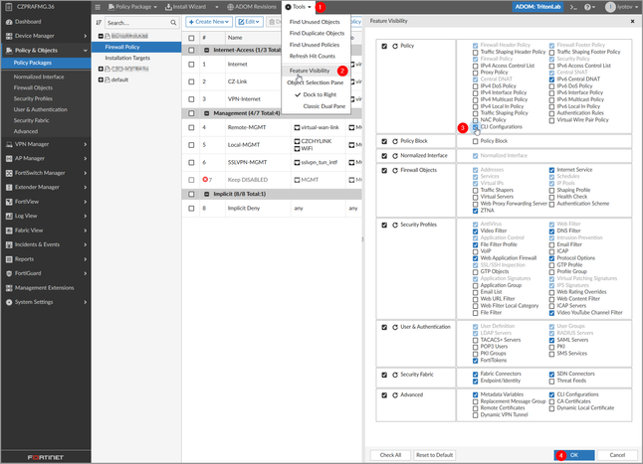Image resolution: width=643 pixels, height=464 pixels.
Task: Toggle the Video Filter checkbox
Action: (x=475, y=232)
